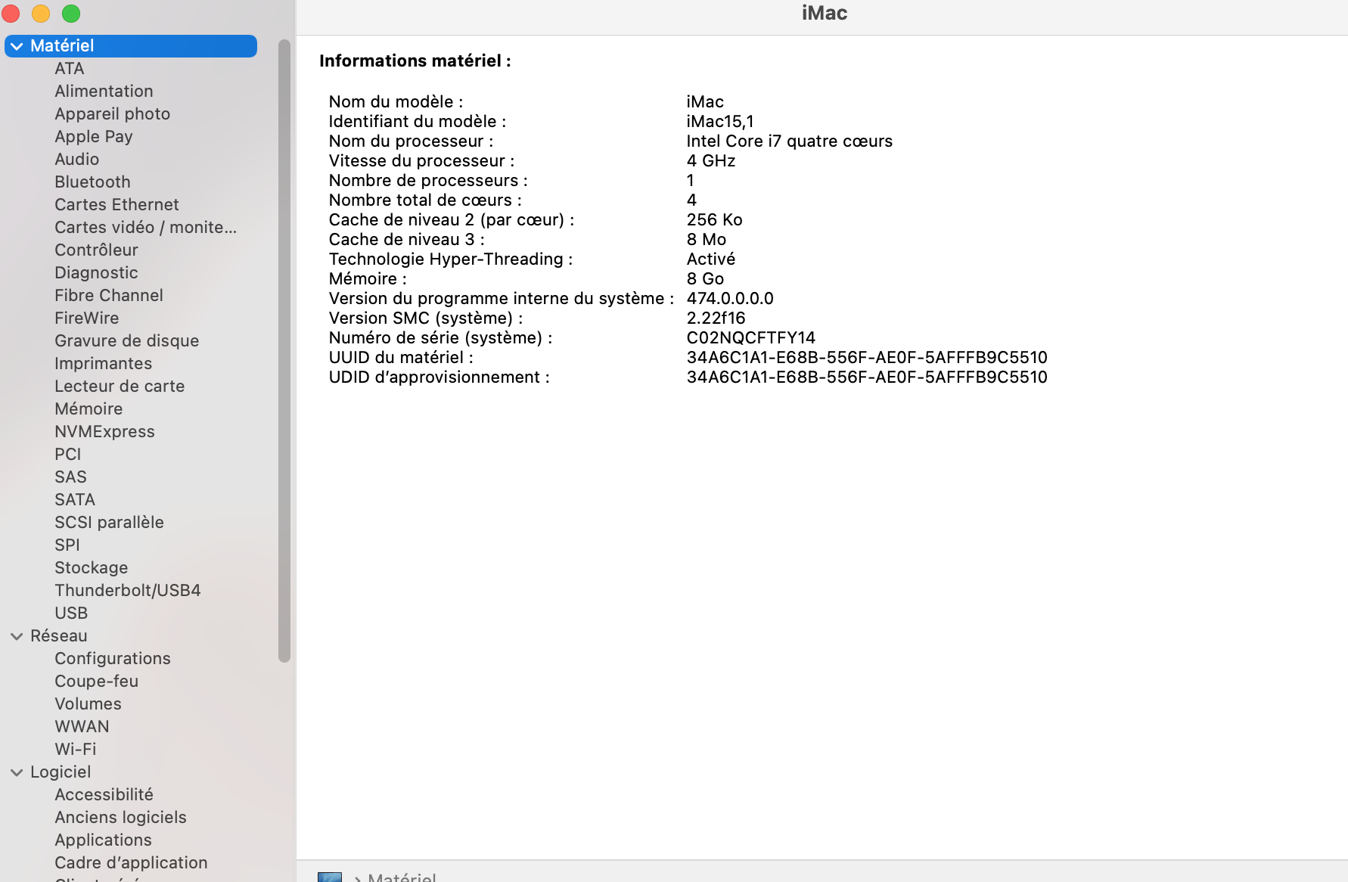Select Bluetooth in the sidebar
The height and width of the screenshot is (882, 1348).
tap(92, 182)
